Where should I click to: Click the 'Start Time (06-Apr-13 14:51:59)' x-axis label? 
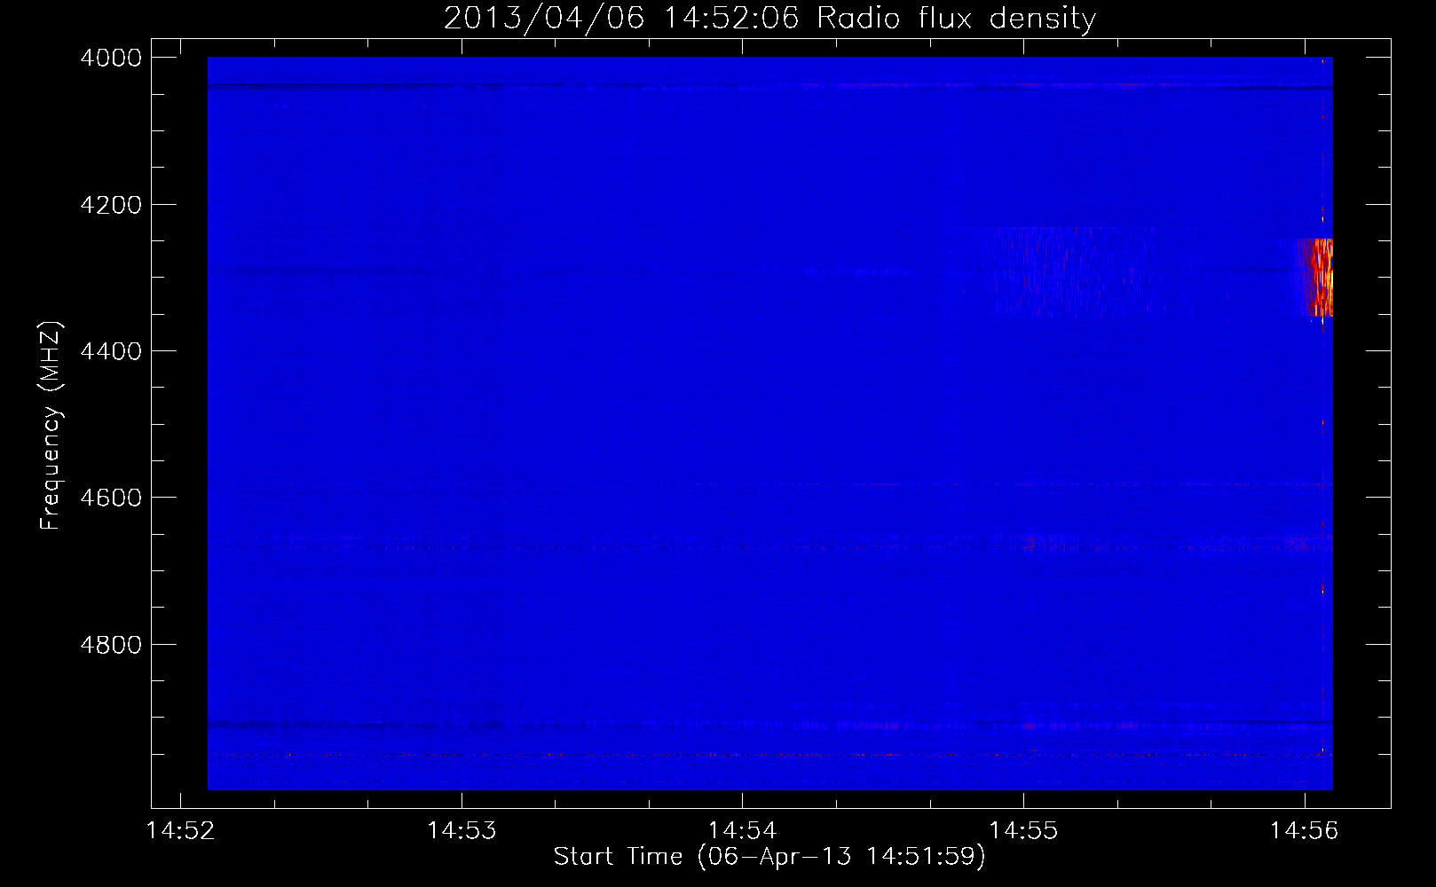(769, 857)
